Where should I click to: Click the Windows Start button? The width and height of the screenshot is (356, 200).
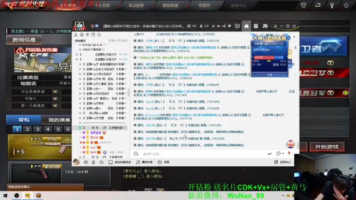pyautogui.click(x=5, y=196)
